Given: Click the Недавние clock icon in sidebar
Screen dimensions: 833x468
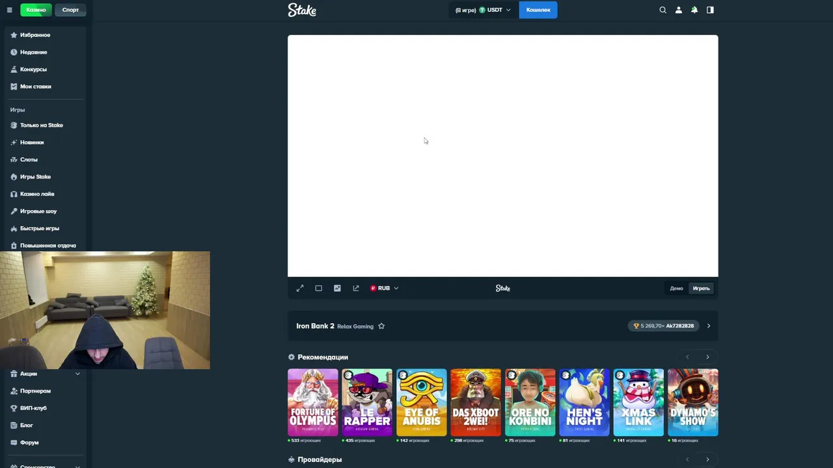Looking at the screenshot, I should coord(14,52).
